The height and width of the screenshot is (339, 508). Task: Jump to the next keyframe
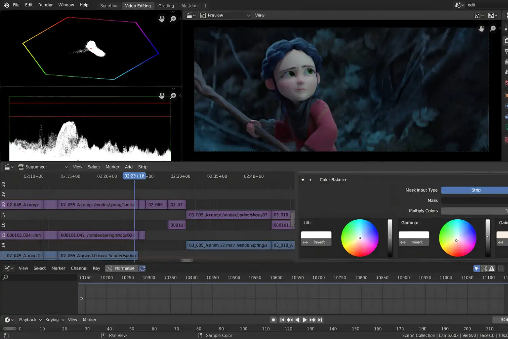[312, 320]
